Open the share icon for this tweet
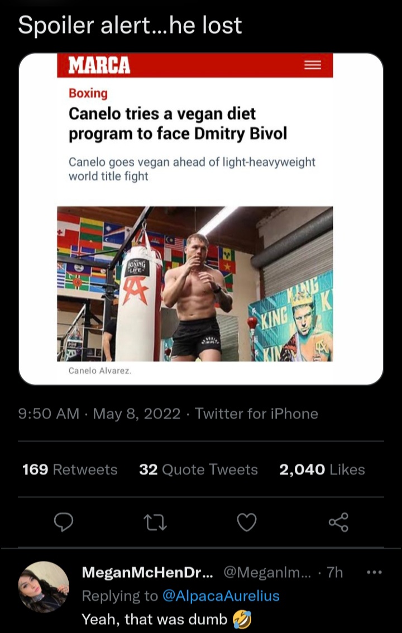402x633 pixels. (338, 522)
